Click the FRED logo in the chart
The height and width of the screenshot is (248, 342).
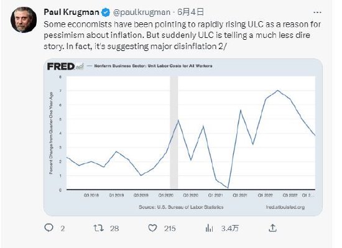pyautogui.click(x=65, y=67)
